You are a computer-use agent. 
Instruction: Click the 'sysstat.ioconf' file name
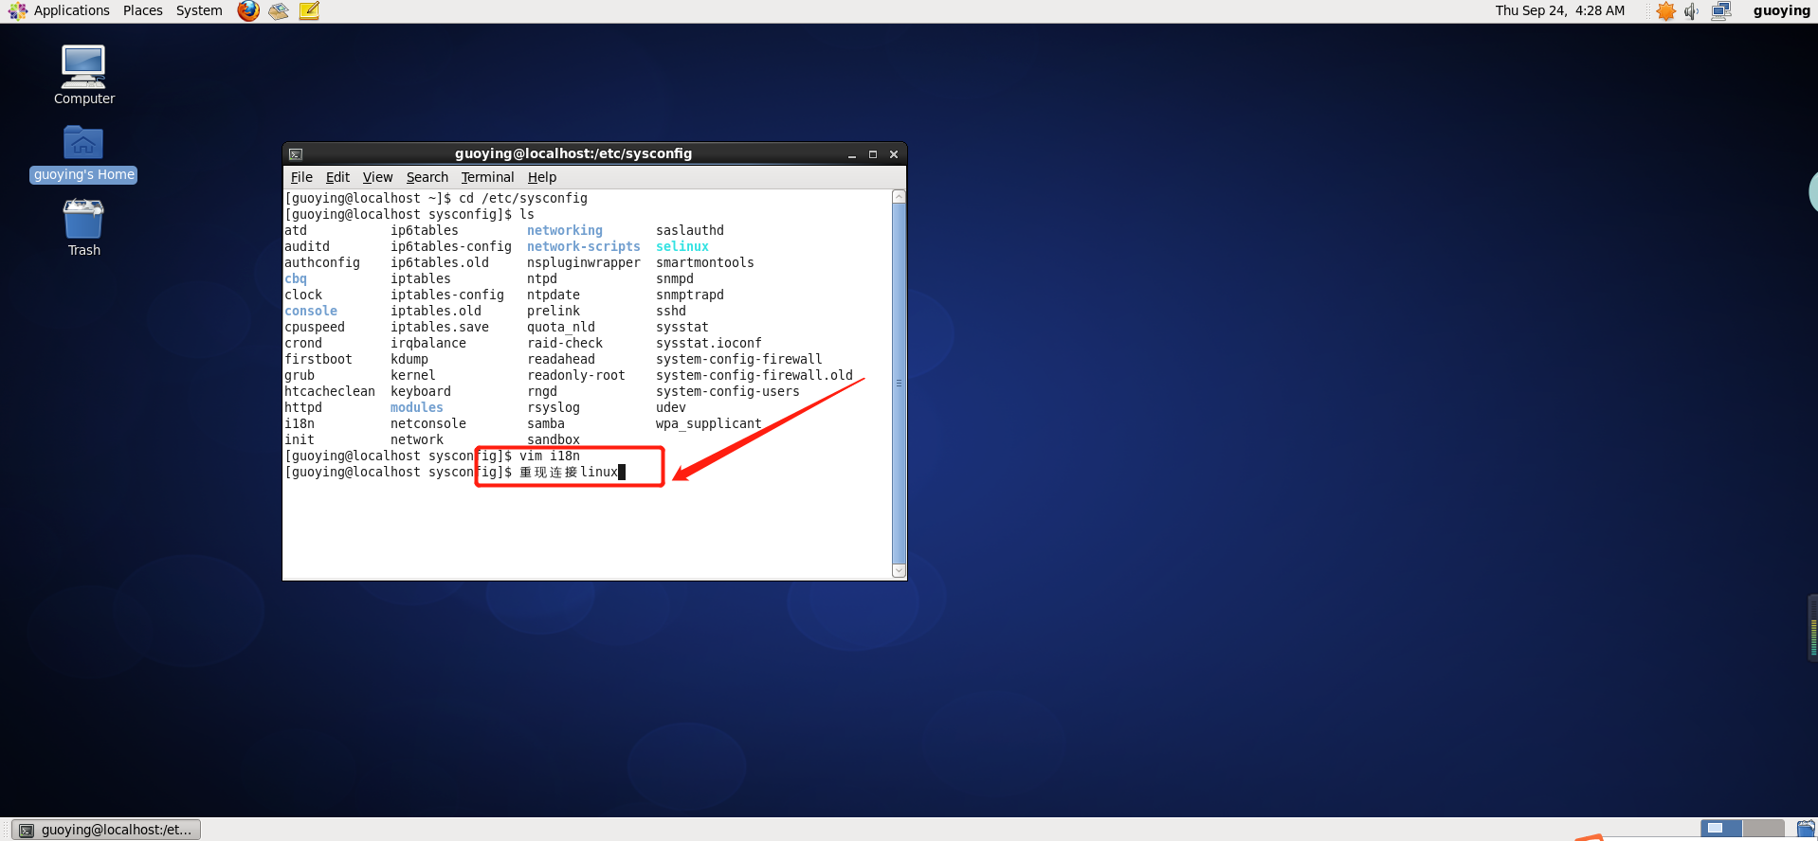pos(709,343)
